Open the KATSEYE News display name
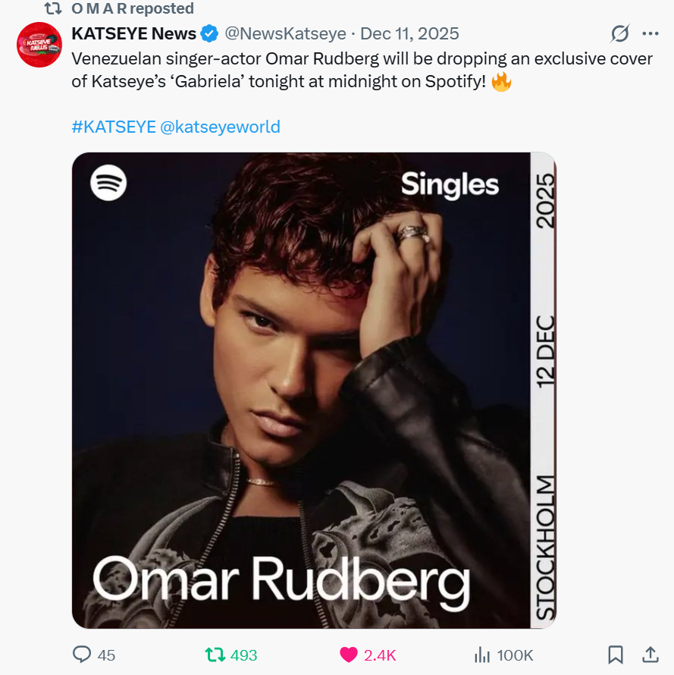 133,34
